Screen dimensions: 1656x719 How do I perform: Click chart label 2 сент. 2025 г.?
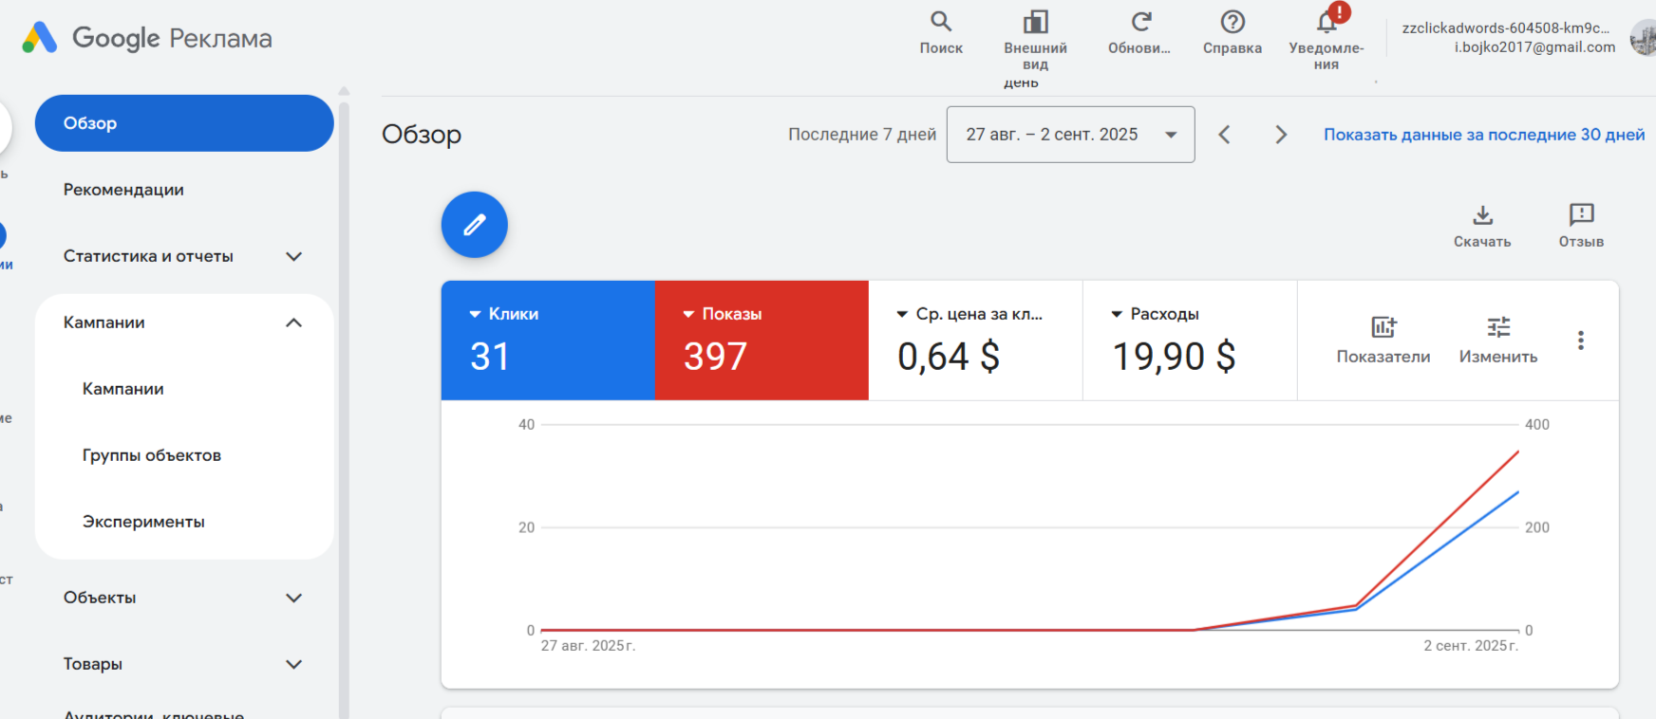1471,646
